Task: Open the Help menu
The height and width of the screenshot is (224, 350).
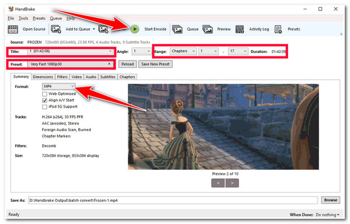Action: tap(71, 18)
